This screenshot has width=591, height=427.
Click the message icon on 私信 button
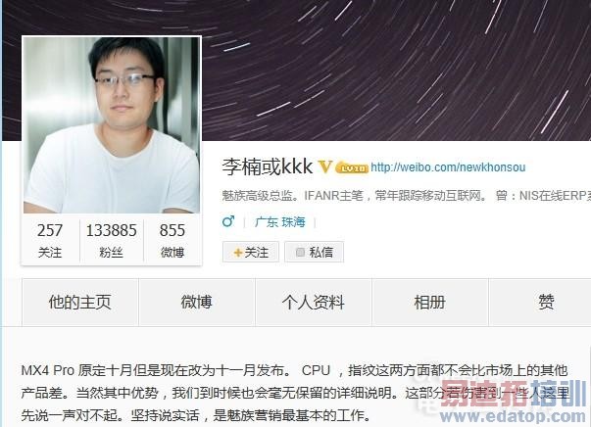[x=300, y=252]
